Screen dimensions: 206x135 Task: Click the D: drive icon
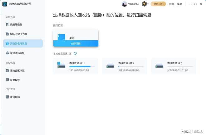[x=110, y=65]
